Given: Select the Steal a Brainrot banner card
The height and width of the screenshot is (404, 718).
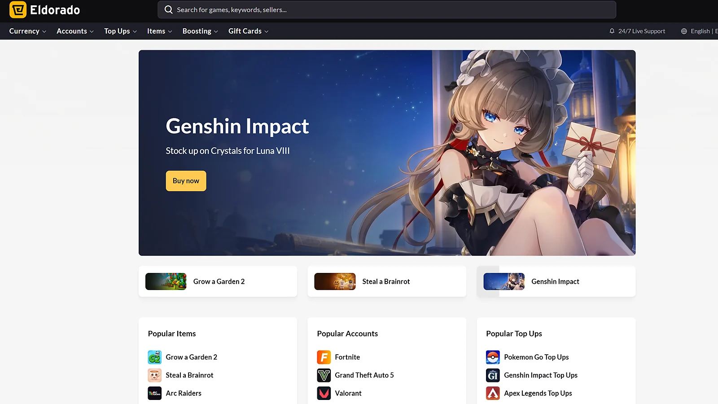Looking at the screenshot, I should pyautogui.click(x=387, y=281).
